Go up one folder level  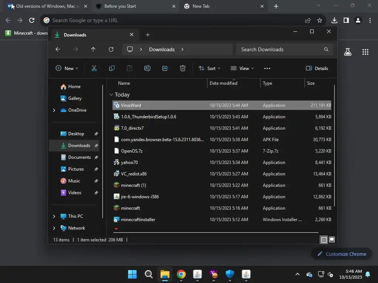93,49
